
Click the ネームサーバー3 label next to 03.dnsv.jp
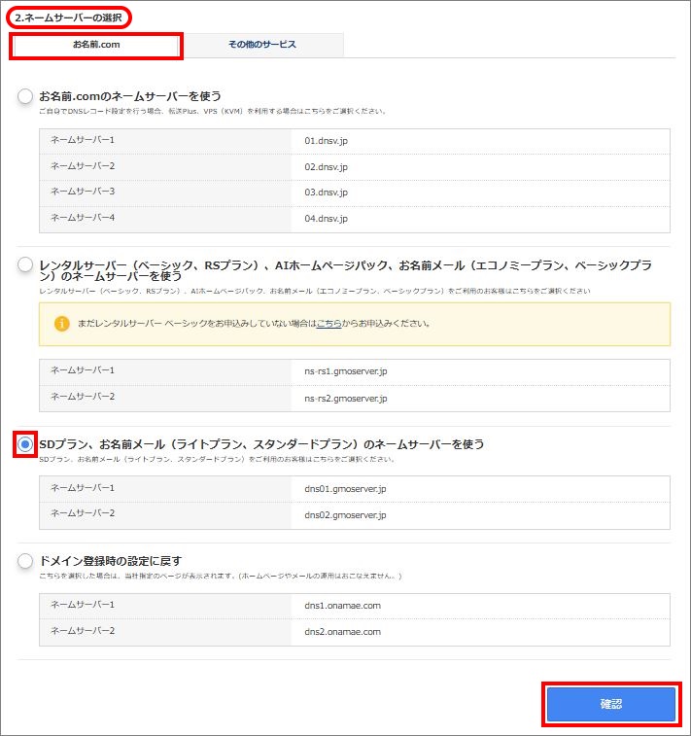[83, 192]
